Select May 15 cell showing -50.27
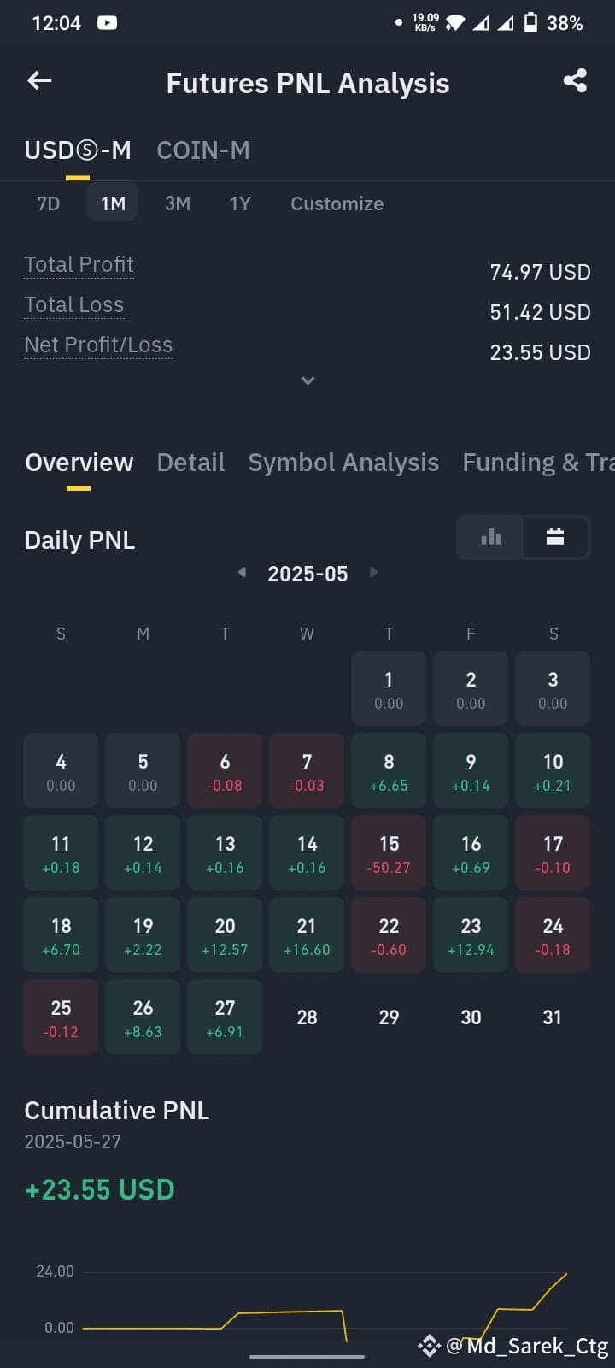The image size is (615, 1368). 389,853
